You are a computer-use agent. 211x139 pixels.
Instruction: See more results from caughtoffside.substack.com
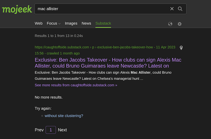tap(76, 85)
